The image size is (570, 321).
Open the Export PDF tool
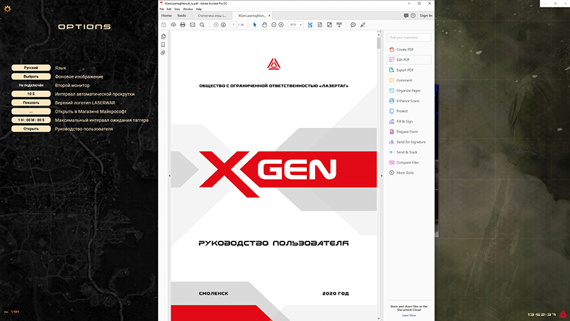[x=405, y=70]
